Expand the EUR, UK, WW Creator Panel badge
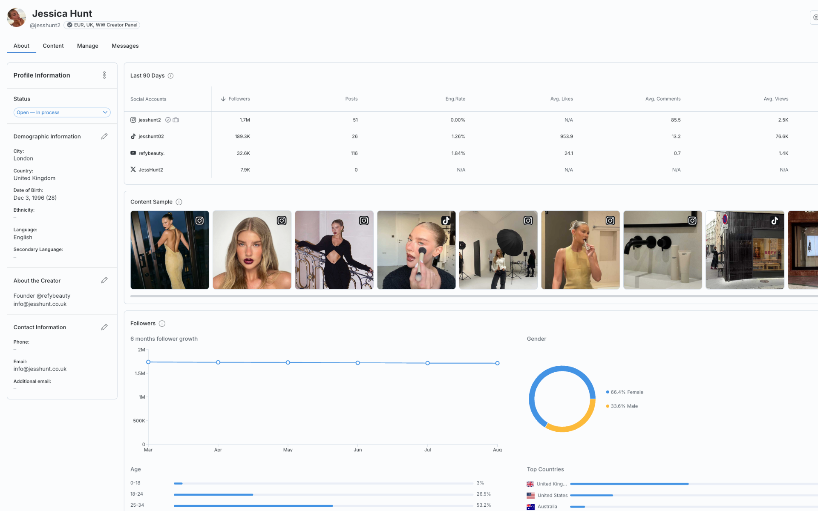Image resolution: width=818 pixels, height=511 pixels. (102, 25)
